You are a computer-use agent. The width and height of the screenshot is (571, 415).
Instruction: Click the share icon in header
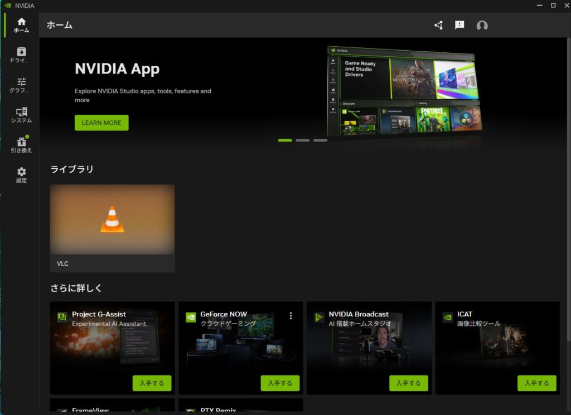point(438,25)
